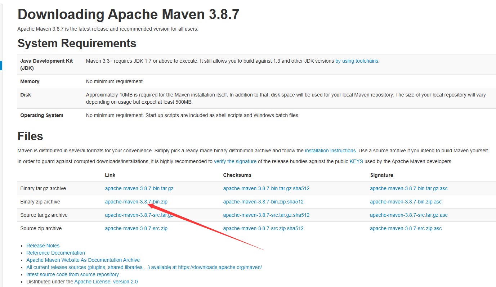
Task: Open apache-maven-3.8.7-src.tar.gz.sha512 checksum
Action: [x=266, y=215]
